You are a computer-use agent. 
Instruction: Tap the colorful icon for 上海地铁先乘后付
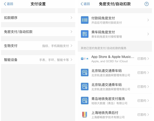pyautogui.click(x=84, y=115)
